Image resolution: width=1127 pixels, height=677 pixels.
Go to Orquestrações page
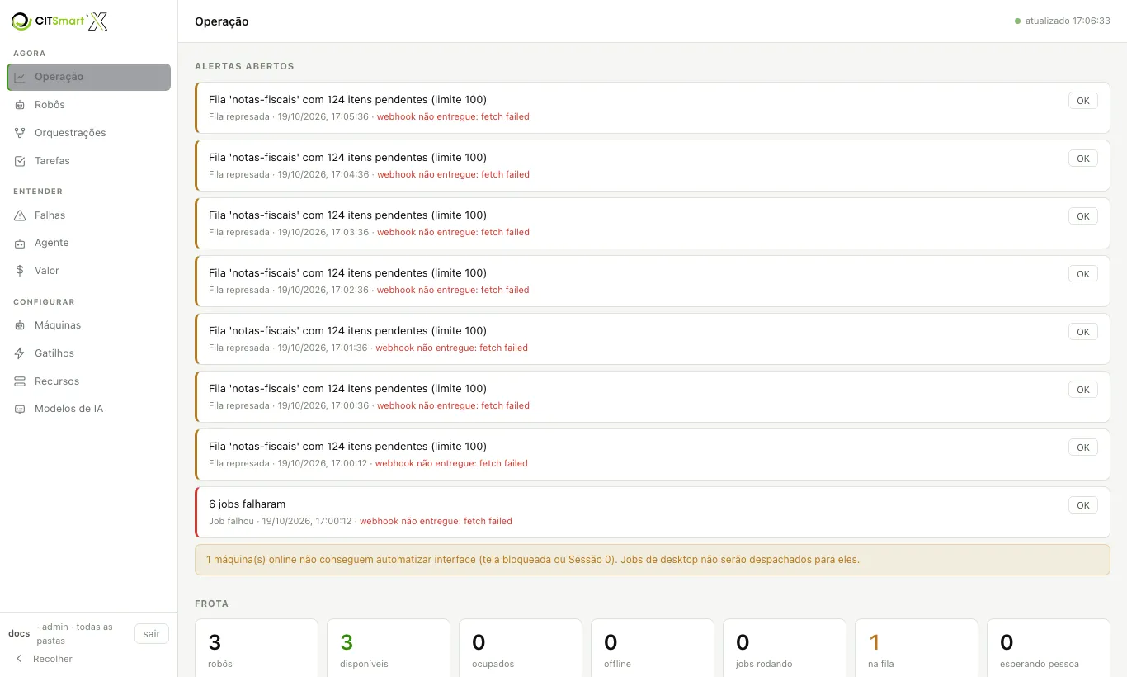(x=89, y=133)
